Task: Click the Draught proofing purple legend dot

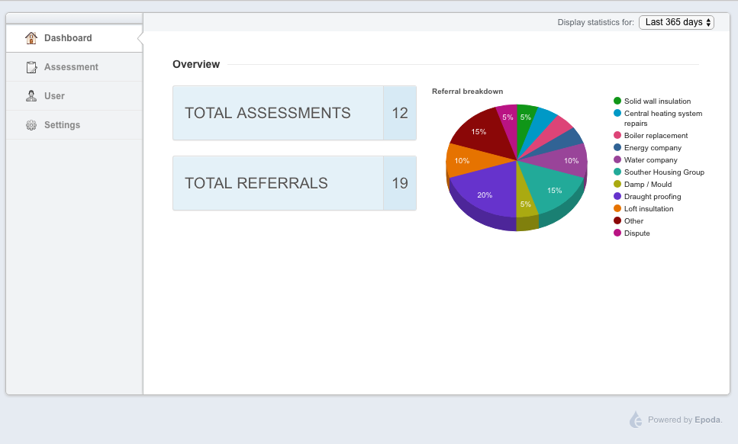Action: [617, 196]
